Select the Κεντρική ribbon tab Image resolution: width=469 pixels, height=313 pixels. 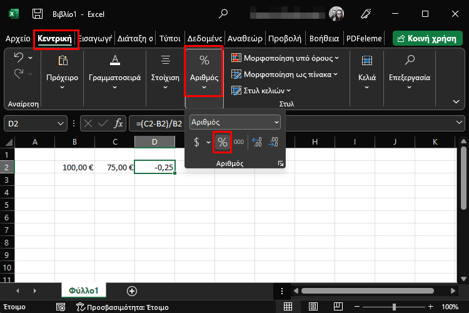coord(55,39)
